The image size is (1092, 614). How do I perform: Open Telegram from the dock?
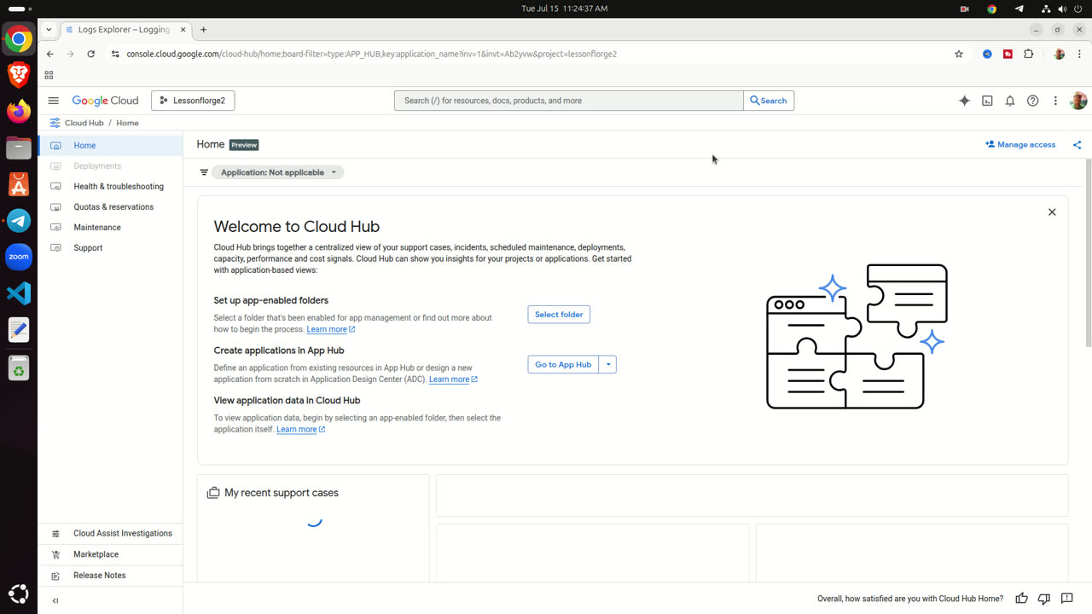(x=19, y=221)
